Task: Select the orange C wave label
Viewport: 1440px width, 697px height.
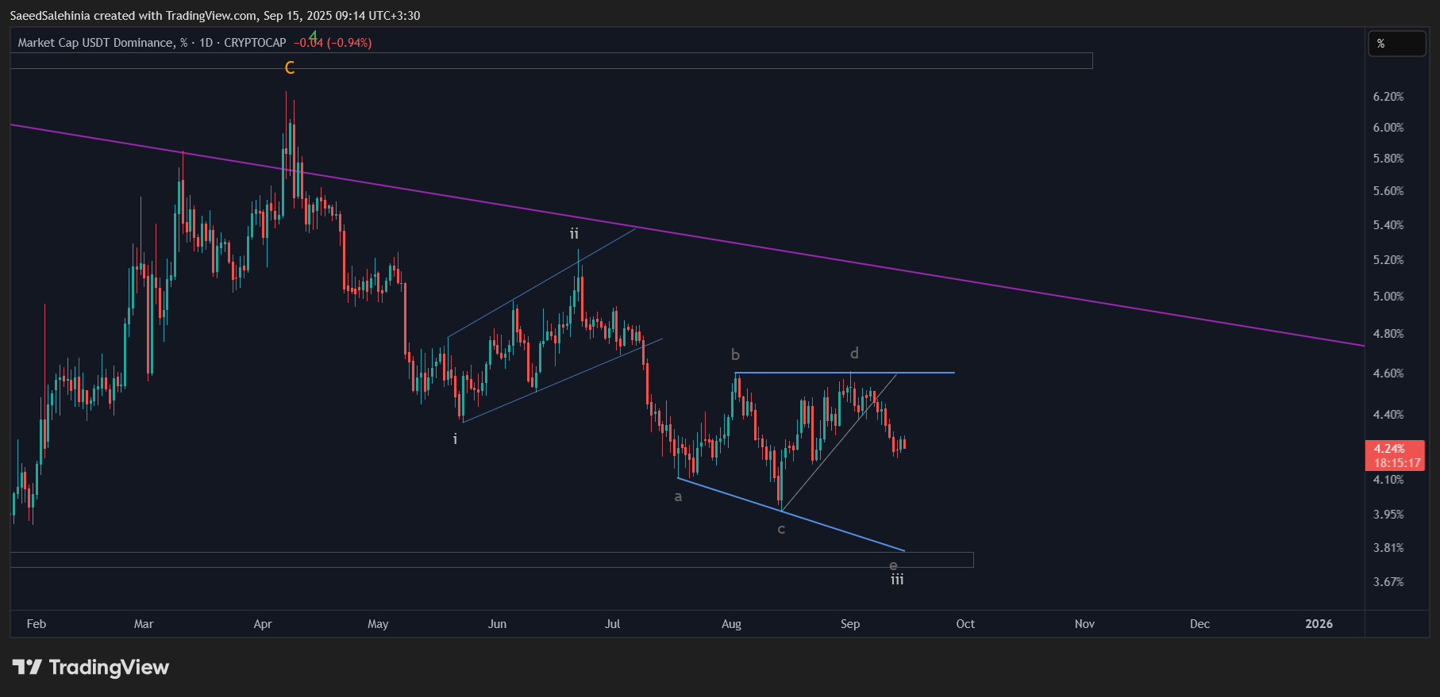Action: point(290,68)
